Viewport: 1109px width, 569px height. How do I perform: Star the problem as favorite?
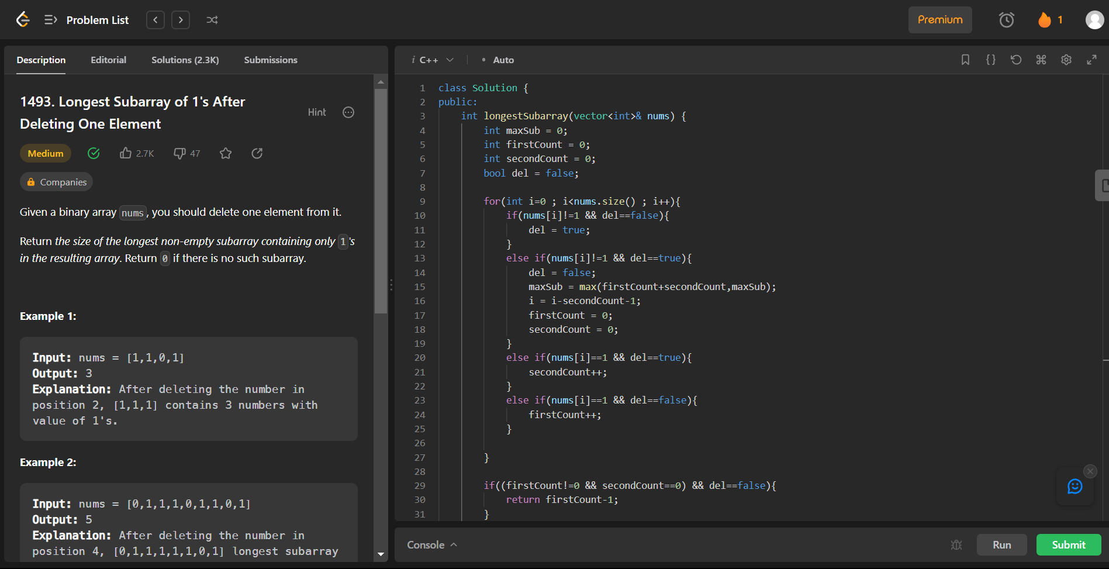[226, 153]
